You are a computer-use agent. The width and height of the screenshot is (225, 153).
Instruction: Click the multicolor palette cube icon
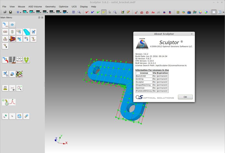(206, 12)
